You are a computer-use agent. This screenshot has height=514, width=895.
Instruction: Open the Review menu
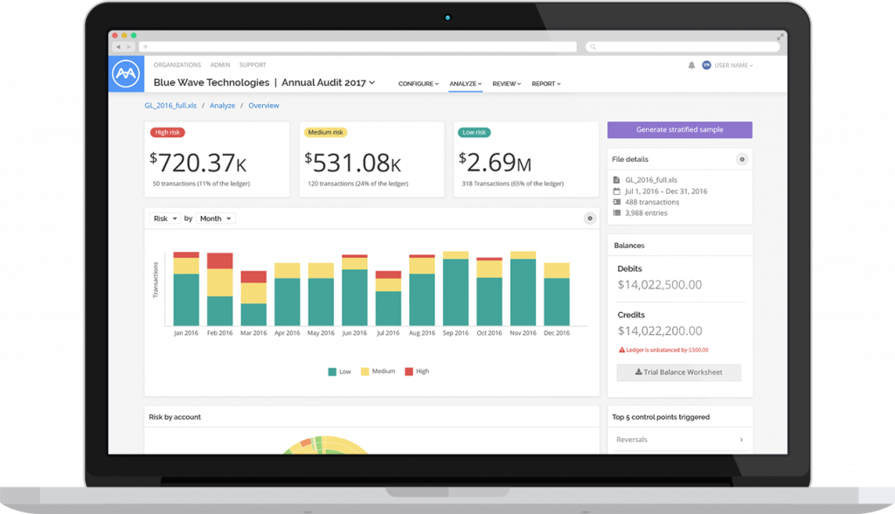click(506, 84)
